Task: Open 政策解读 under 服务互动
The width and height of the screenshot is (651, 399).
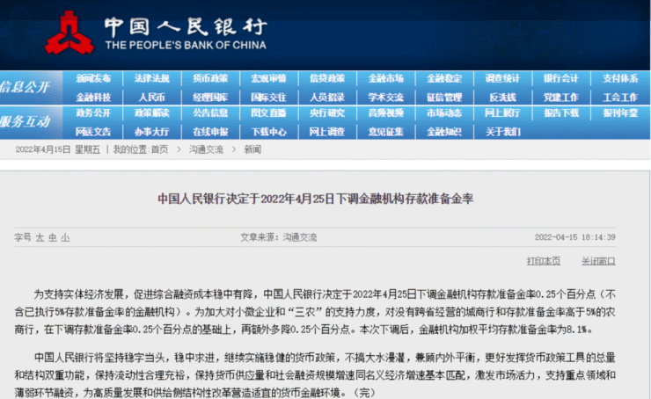Action: (152, 112)
